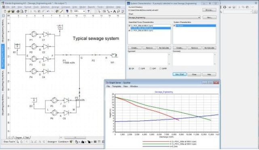This screenshot has width=259, height=150.
Task: Click the outlet symbol W1 in diagram
Action: (x=114, y=55)
